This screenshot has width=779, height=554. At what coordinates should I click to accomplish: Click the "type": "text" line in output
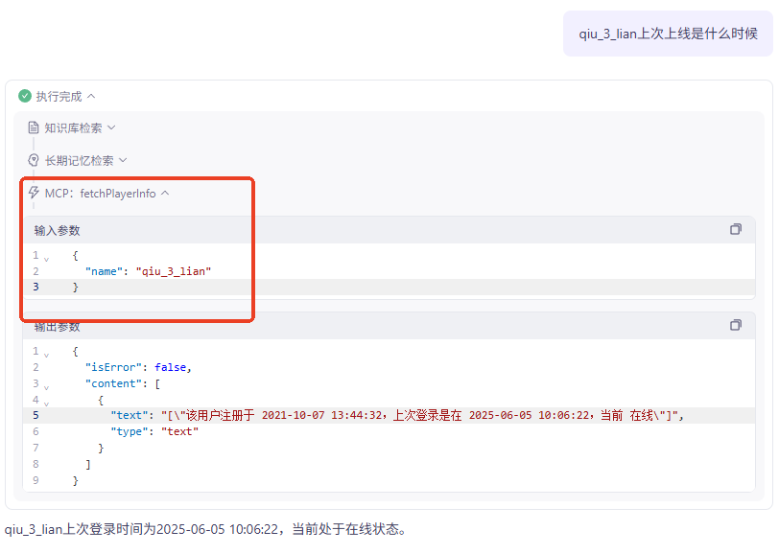point(153,431)
